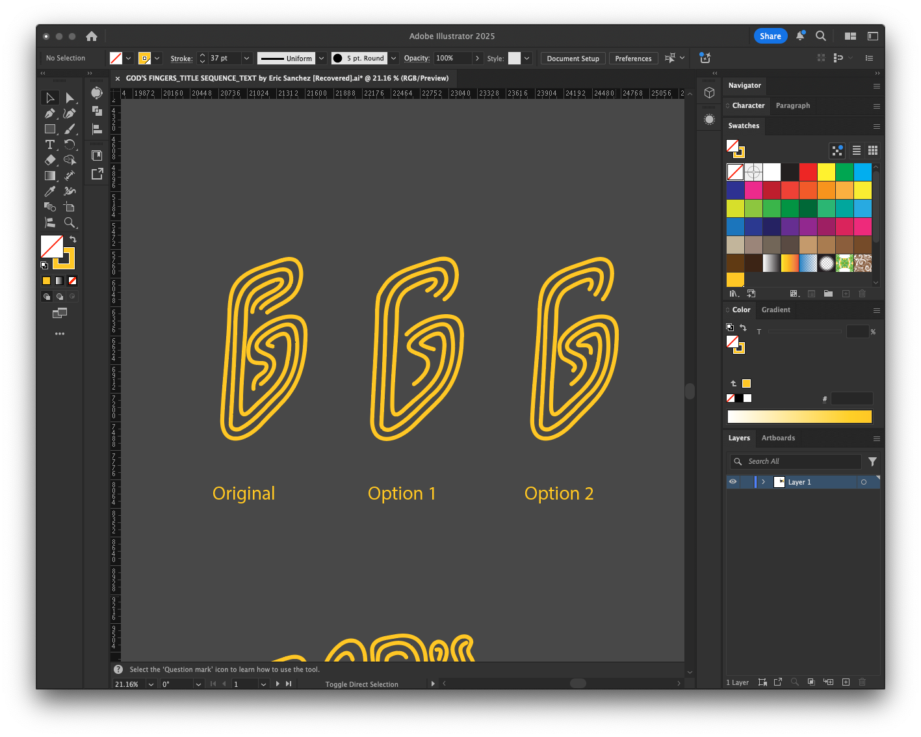Toggle visibility eye of Layer 1

[x=733, y=482]
